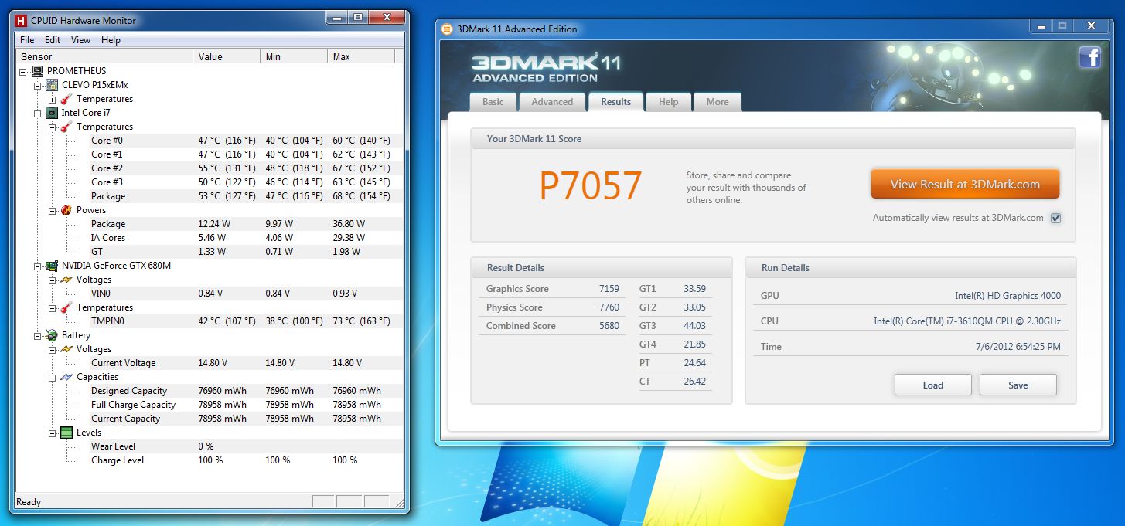The height and width of the screenshot is (526, 1125).
Task: Click the Intel Core i7 processor icon
Action: pyautogui.click(x=53, y=113)
